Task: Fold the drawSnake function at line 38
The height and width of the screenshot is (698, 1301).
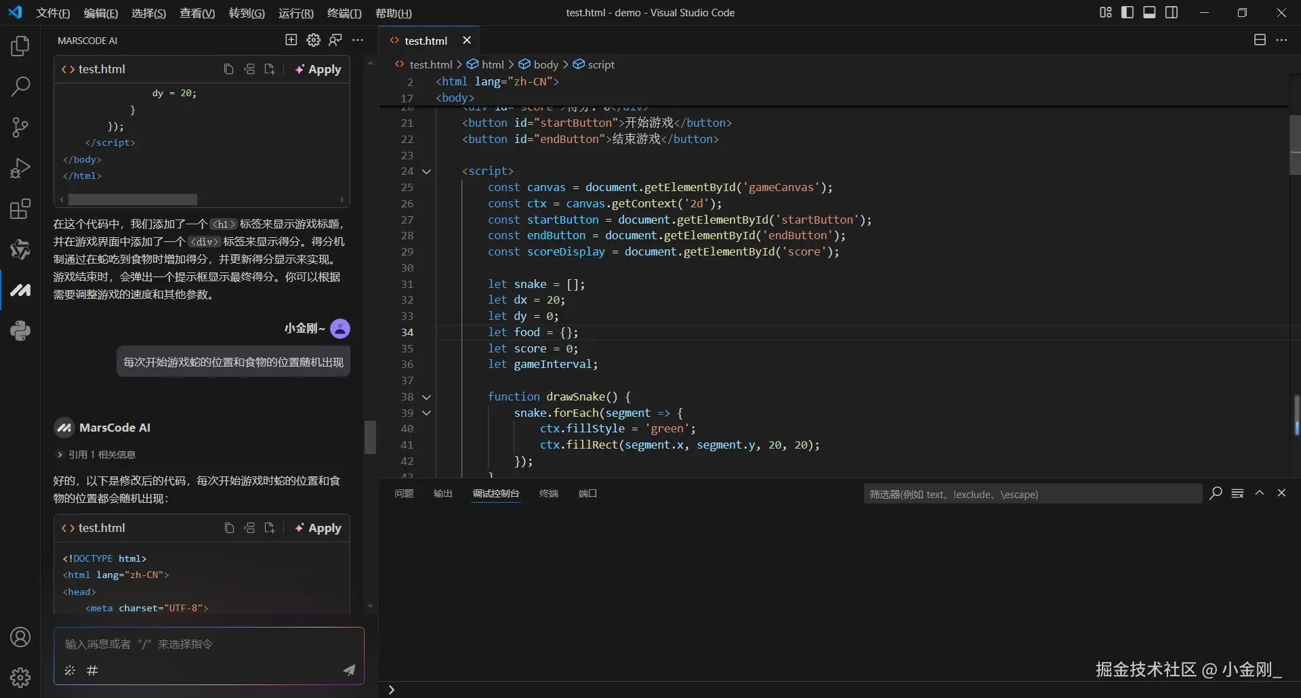Action: 426,397
